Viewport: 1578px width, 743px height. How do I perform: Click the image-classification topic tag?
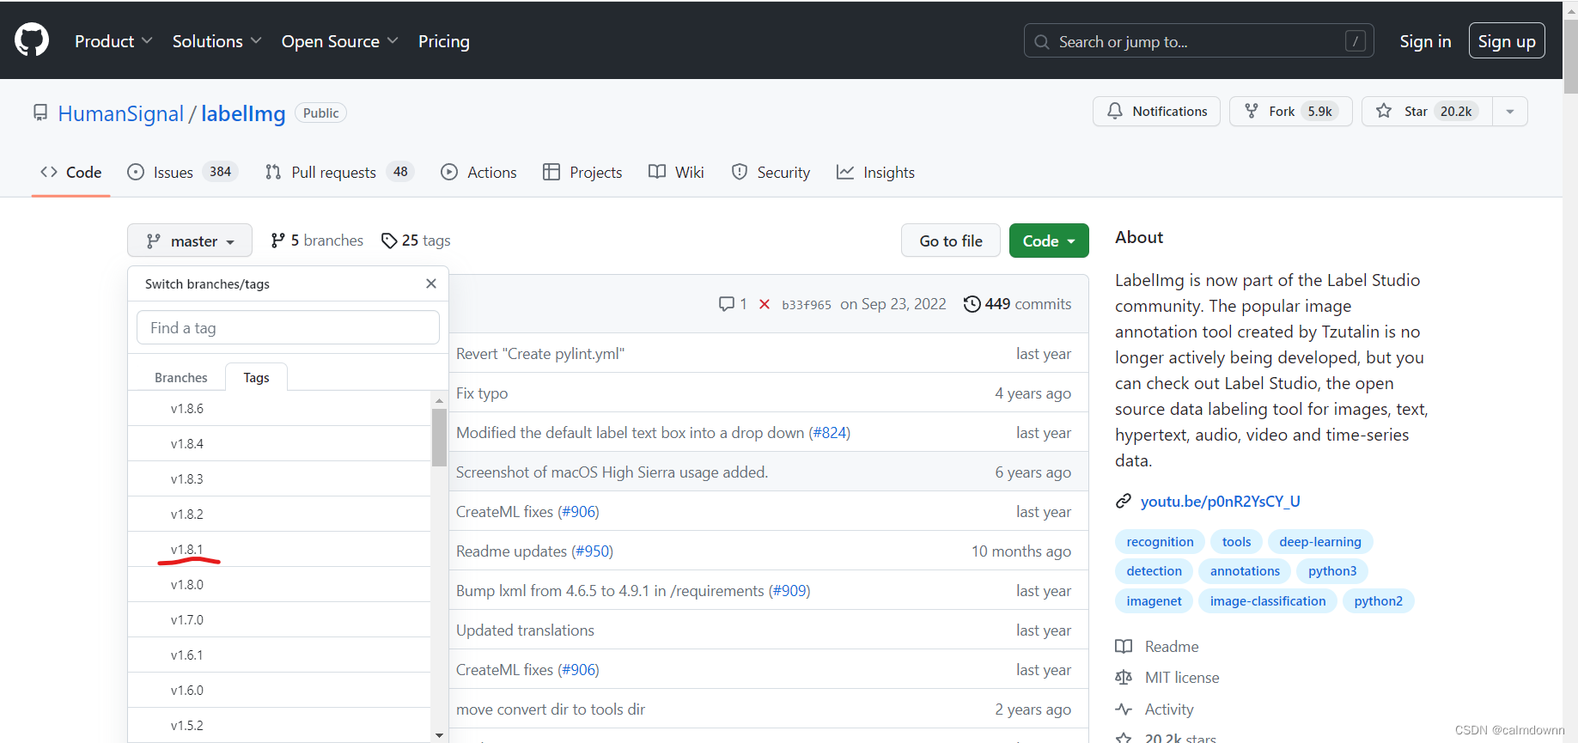point(1268,600)
